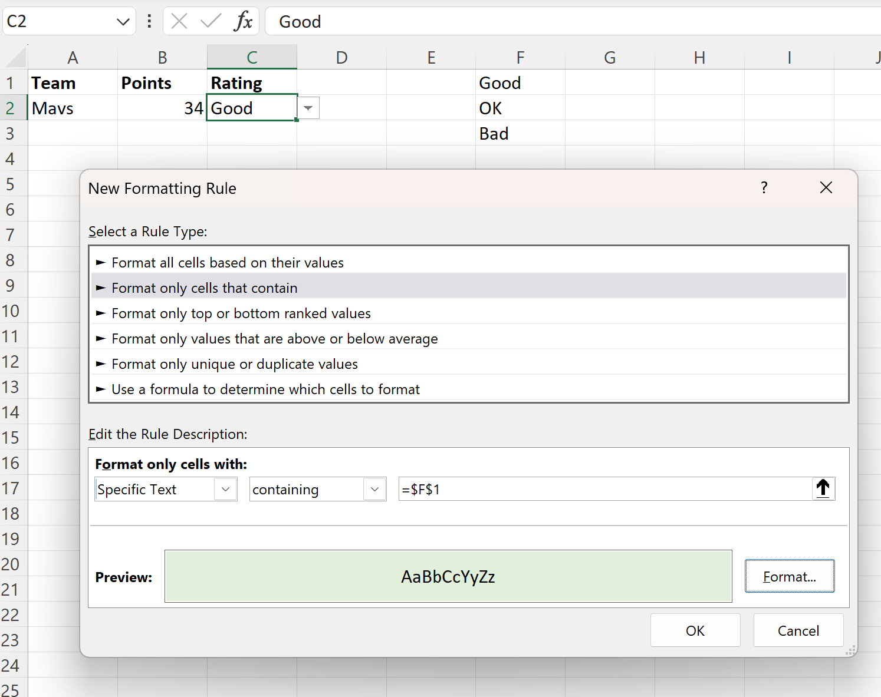
Task: Open the 'containing' condition dropdown
Action: tap(374, 489)
